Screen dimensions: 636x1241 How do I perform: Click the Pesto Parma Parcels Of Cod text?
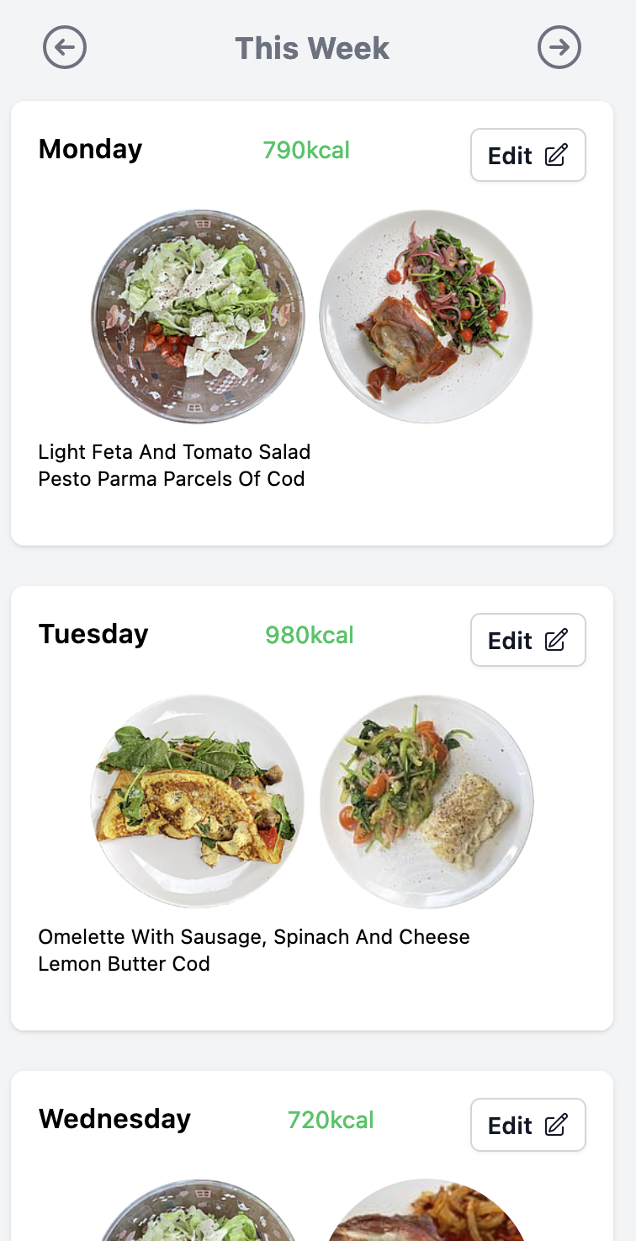click(x=172, y=479)
